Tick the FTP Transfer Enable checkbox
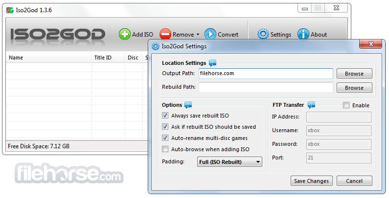The height and width of the screenshot is (198, 389). [x=346, y=105]
